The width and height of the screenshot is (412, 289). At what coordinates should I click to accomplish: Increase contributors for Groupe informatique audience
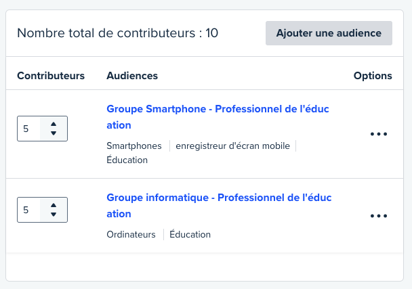[x=54, y=205]
